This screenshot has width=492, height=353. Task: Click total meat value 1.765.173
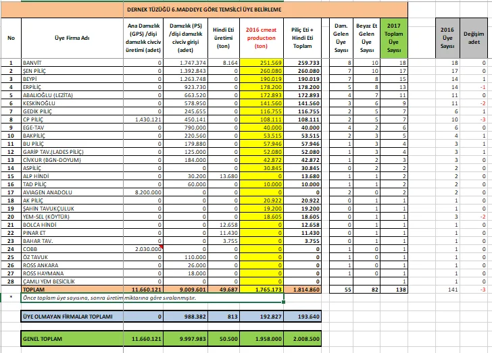coord(262,290)
